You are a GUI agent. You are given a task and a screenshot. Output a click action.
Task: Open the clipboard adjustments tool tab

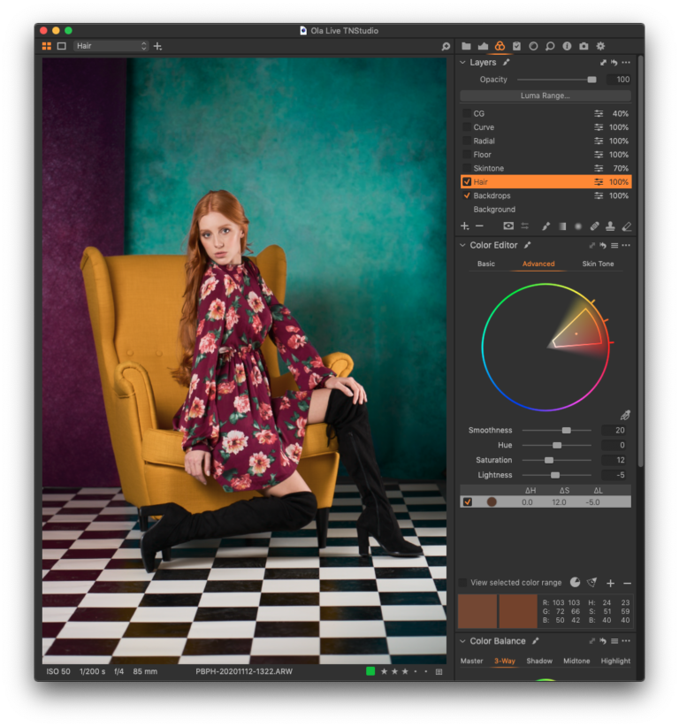[x=517, y=46]
